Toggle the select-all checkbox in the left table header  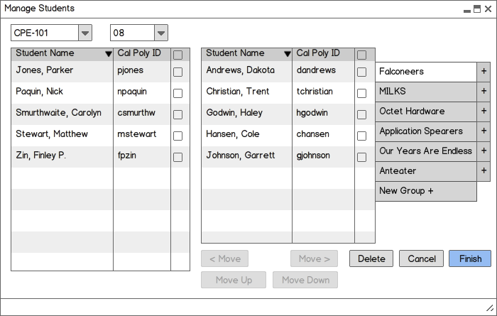[x=177, y=55]
